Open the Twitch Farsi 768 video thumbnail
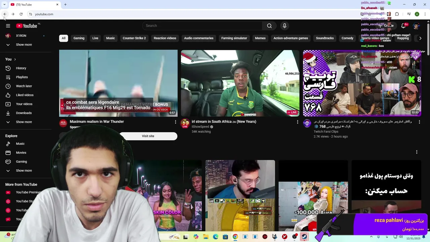Screen dimensions: 430x242 click(x=362, y=83)
